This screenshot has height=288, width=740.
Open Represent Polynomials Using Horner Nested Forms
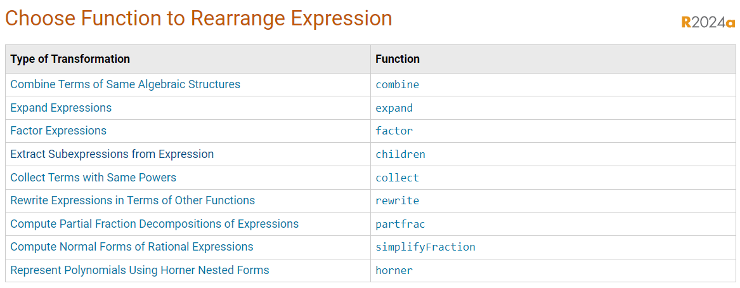tap(140, 270)
